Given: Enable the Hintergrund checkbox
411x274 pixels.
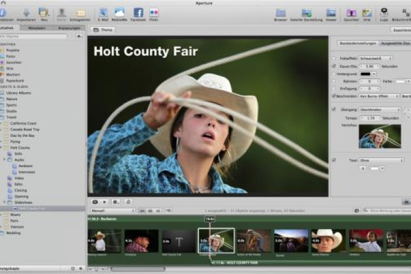Looking at the screenshot, I should tap(334, 74).
